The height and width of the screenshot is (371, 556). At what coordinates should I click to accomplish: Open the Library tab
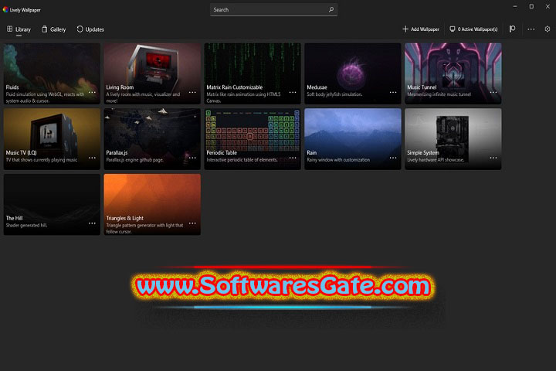coord(19,29)
